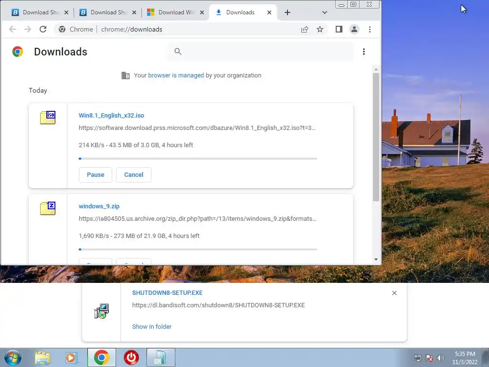489x367 pixels.
Task: Click the managed organization building icon
Action: coord(126,76)
